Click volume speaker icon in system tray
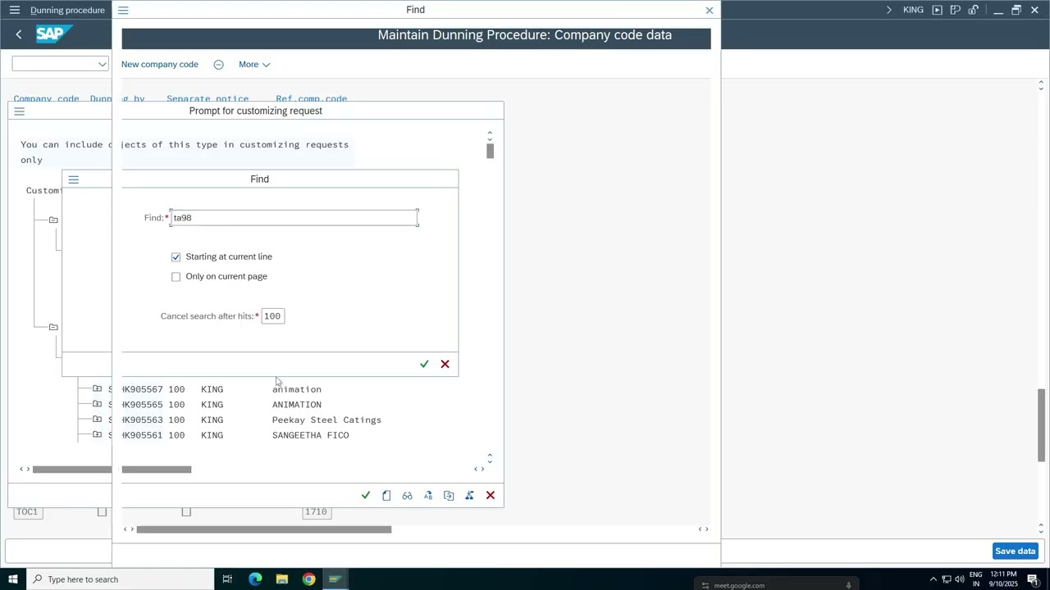 click(960, 579)
